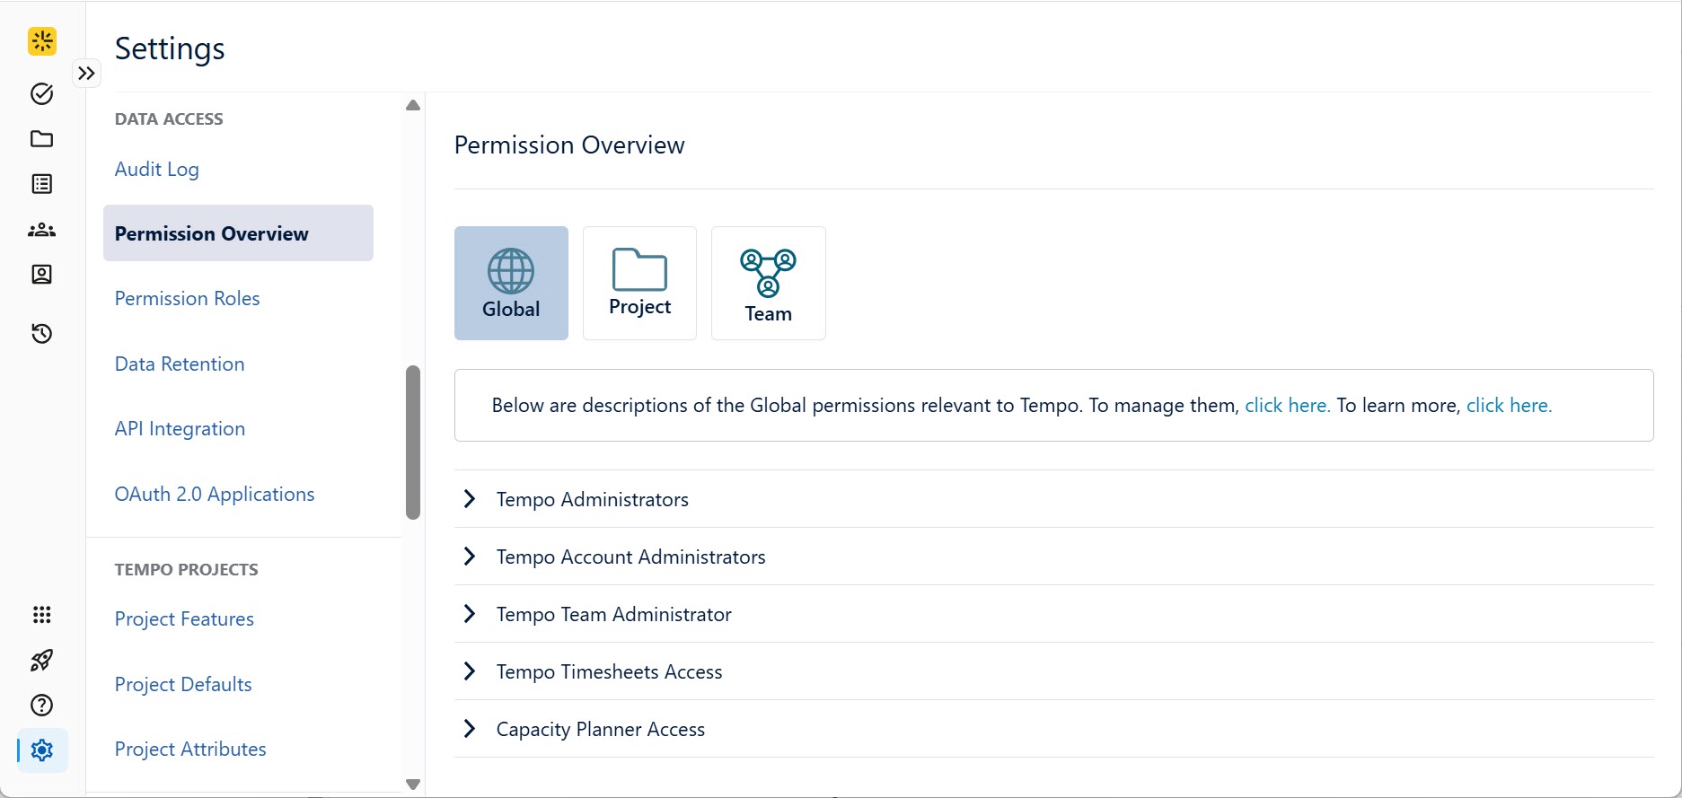Expand the Capacity Planner Access section
This screenshot has height=798, width=1682.
(600, 729)
